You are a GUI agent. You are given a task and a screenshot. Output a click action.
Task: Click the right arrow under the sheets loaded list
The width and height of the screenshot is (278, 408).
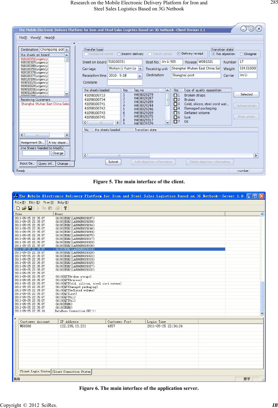pyautogui.click(x=118, y=122)
